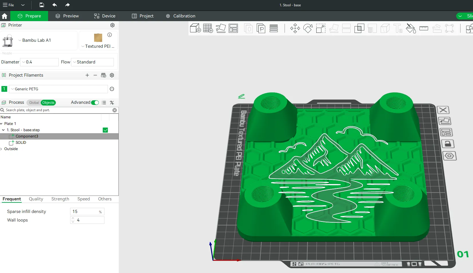This screenshot has width=473, height=273.
Task: Click the Auto orient toolbar icon
Action: (x=221, y=28)
